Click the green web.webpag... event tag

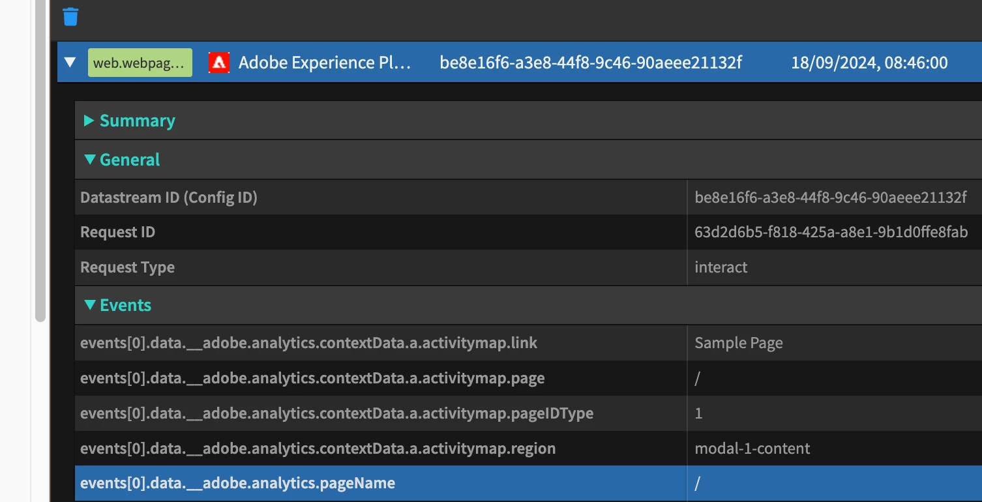pos(140,63)
